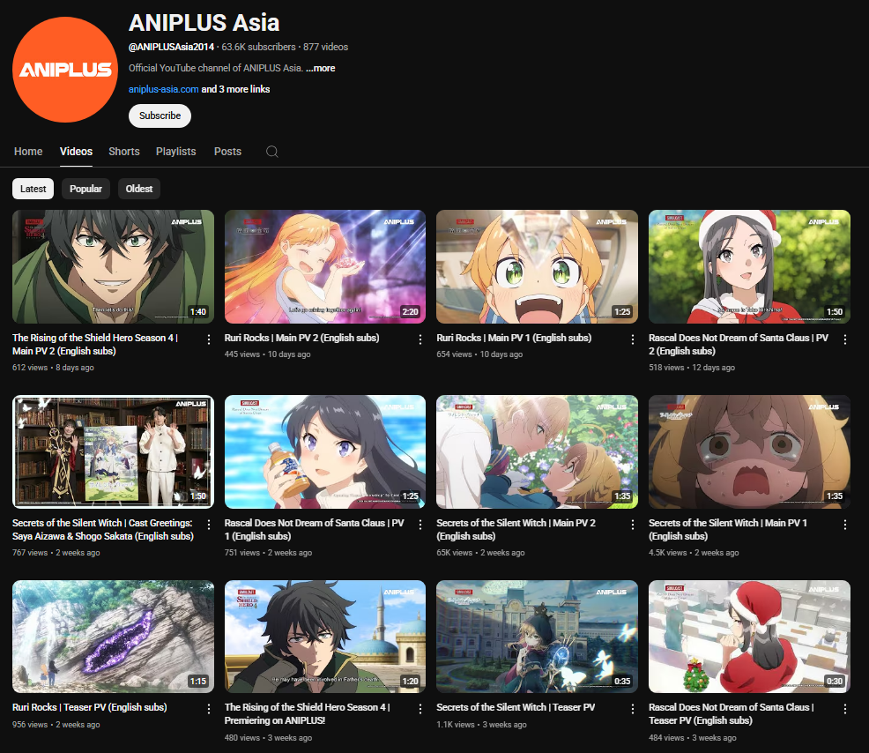
Task: Play Ruri Rocks Teaser PV amethyst thumbnail
Action: coord(113,637)
